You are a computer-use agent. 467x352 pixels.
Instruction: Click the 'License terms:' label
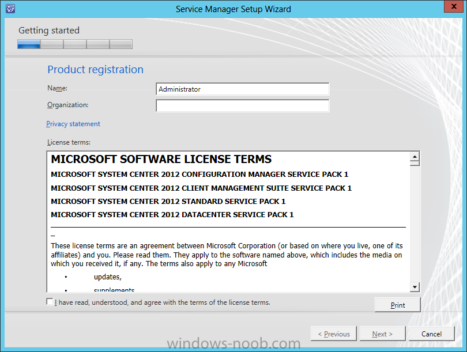click(x=69, y=142)
